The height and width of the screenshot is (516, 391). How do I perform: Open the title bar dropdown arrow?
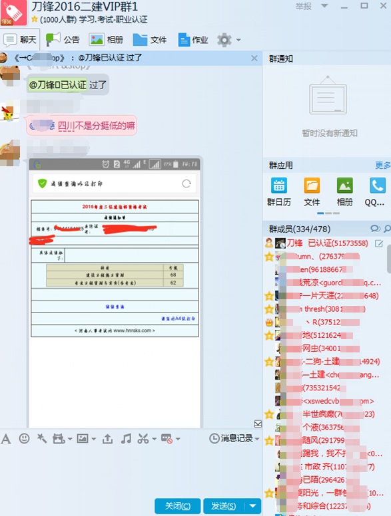point(324,5)
